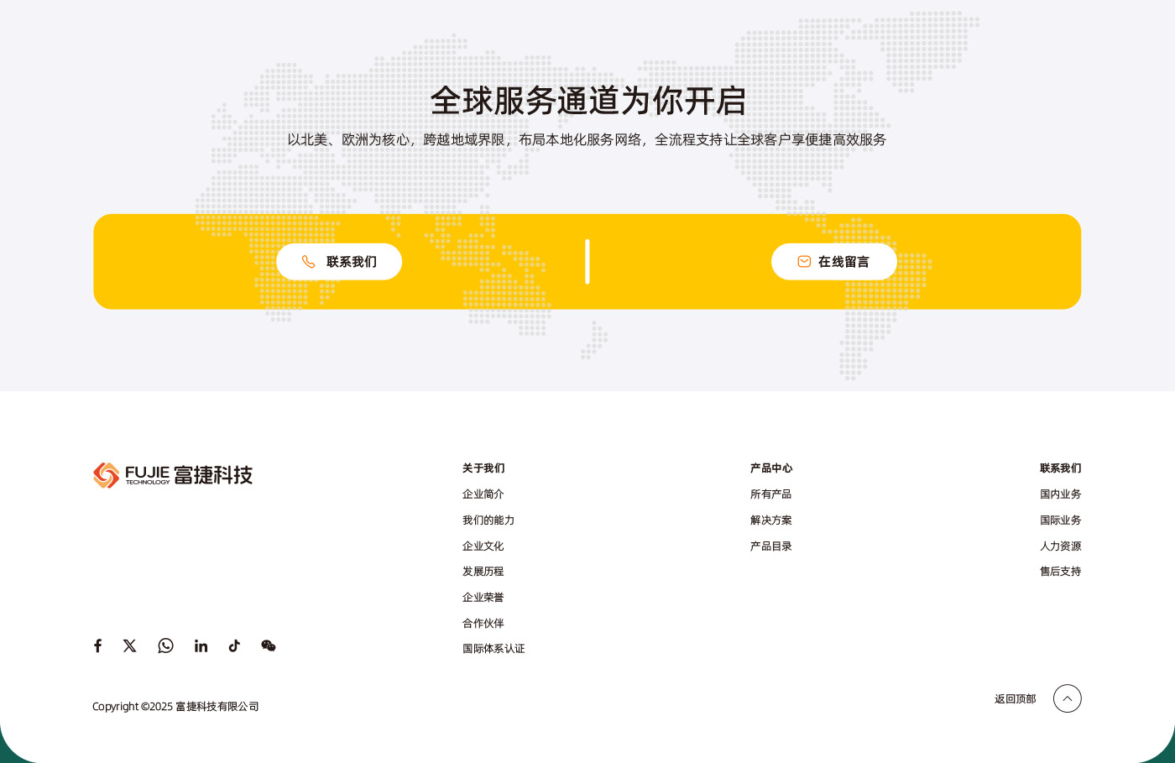Open the 企业简介 link
Viewport: 1175px width, 763px height.
click(x=483, y=494)
